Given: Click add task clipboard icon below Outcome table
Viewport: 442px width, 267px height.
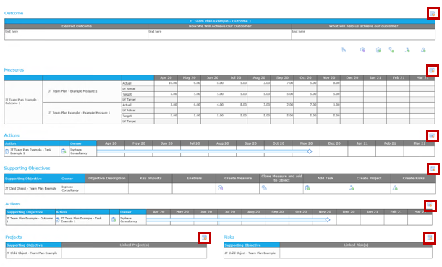Looking at the screenshot, I should tap(378, 50).
